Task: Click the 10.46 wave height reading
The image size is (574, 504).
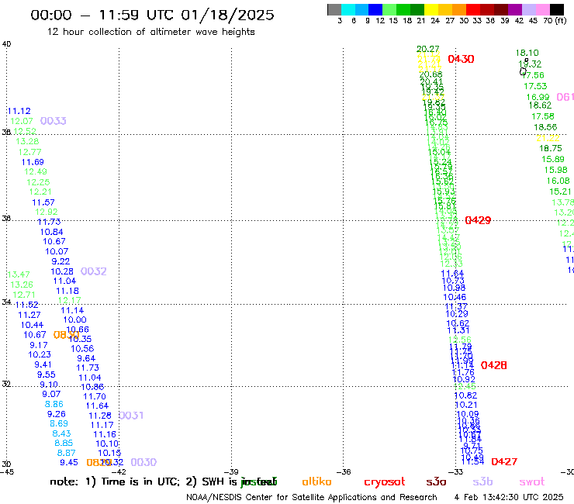Action: [x=455, y=297]
